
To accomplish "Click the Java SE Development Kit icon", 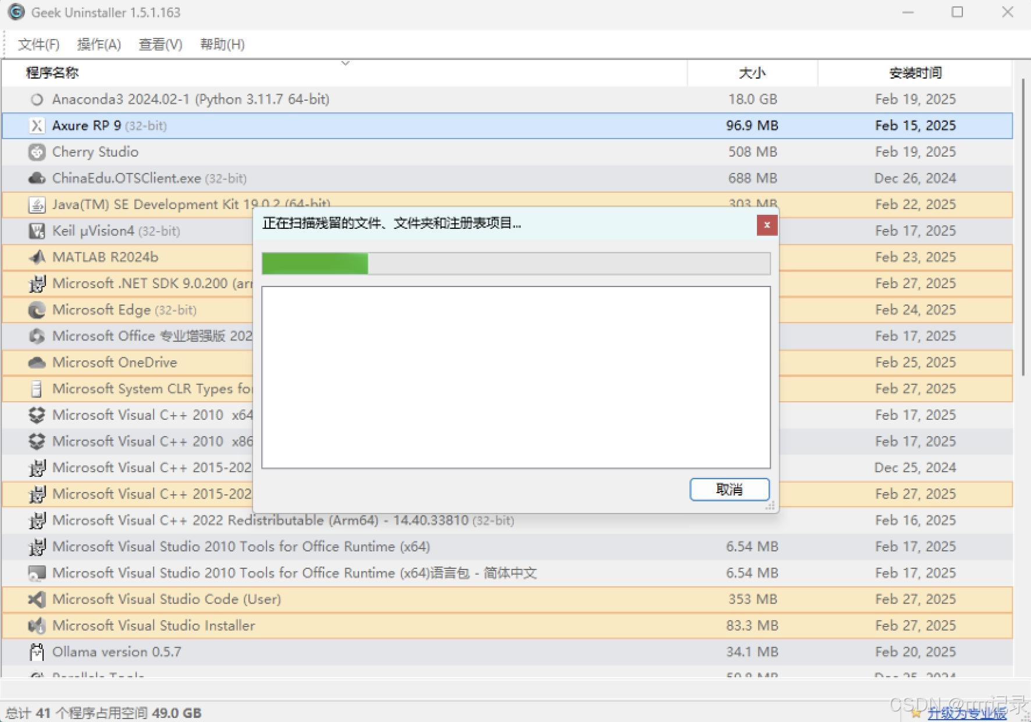I will 37,205.
